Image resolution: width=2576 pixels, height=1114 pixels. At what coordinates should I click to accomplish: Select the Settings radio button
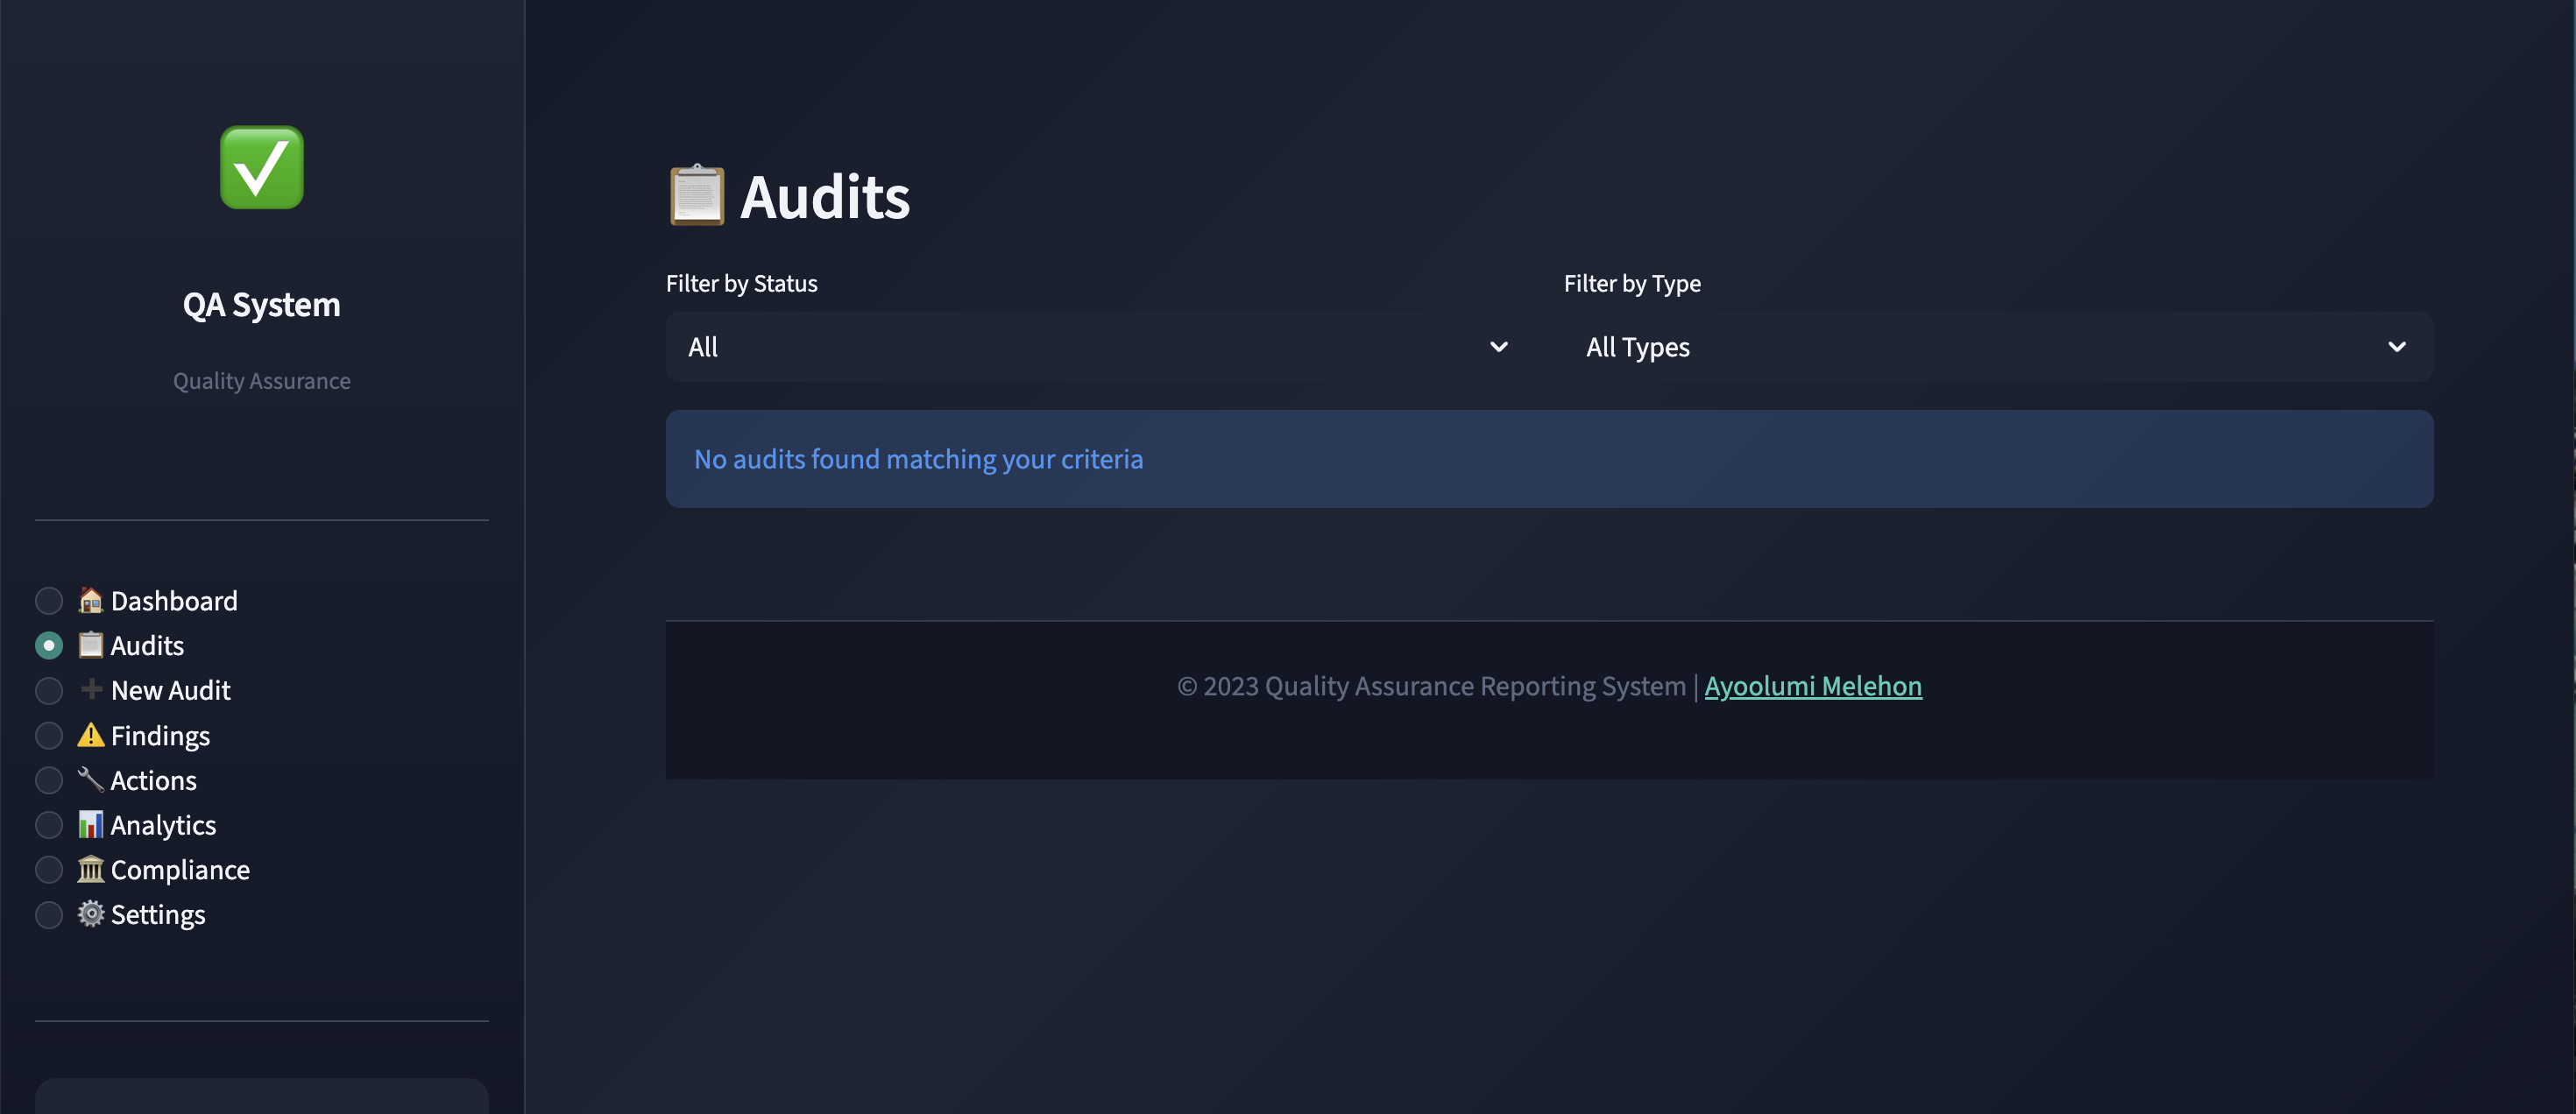tap(49, 915)
